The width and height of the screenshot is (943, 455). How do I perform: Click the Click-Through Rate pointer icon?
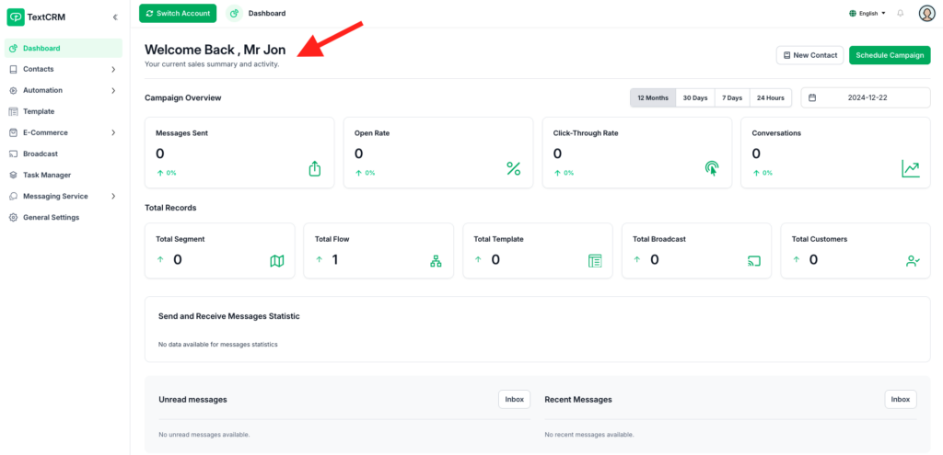tap(712, 168)
